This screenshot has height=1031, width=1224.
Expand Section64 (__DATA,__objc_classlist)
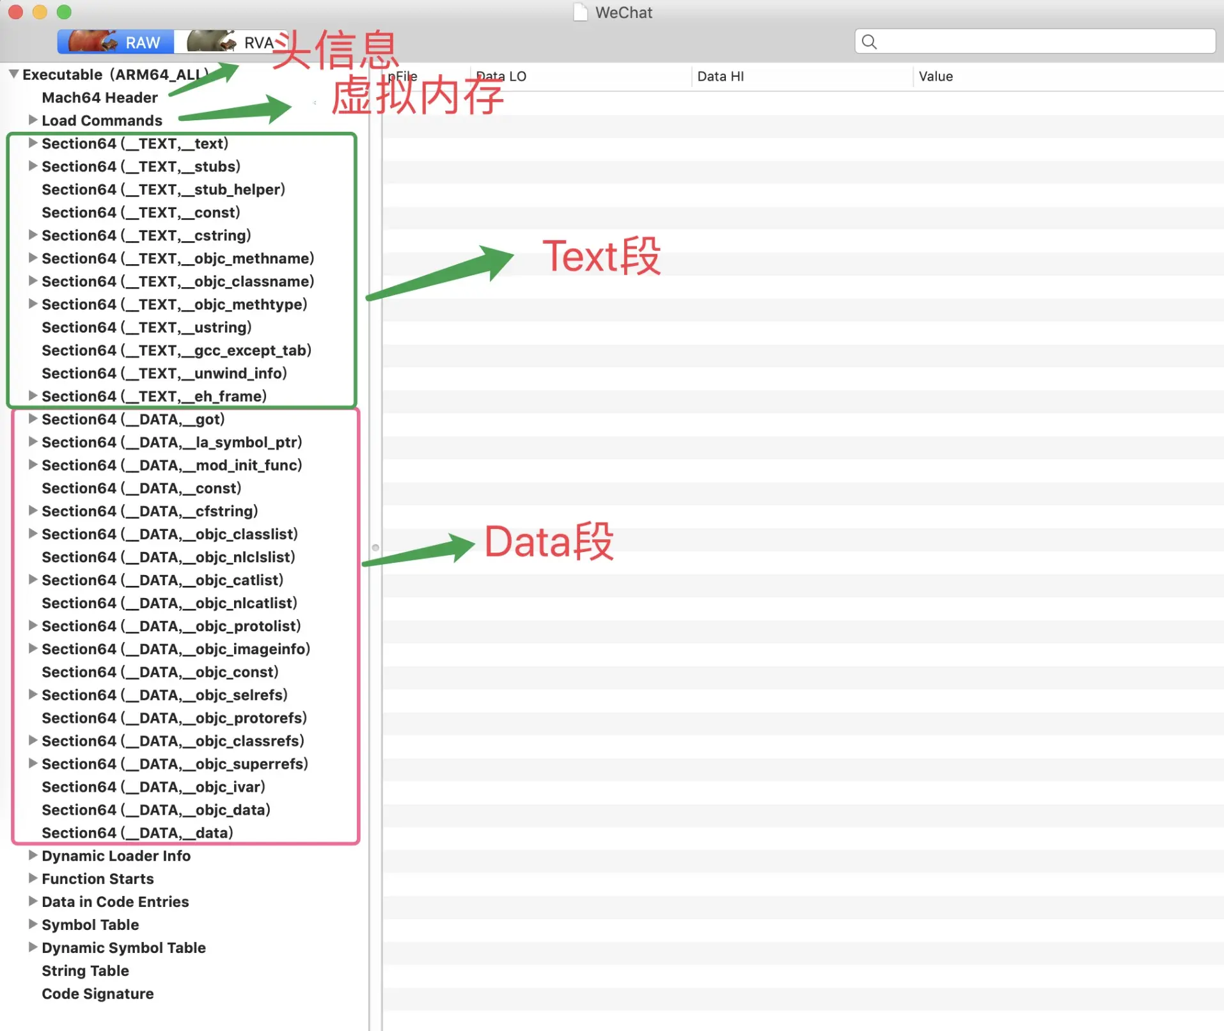click(x=33, y=533)
